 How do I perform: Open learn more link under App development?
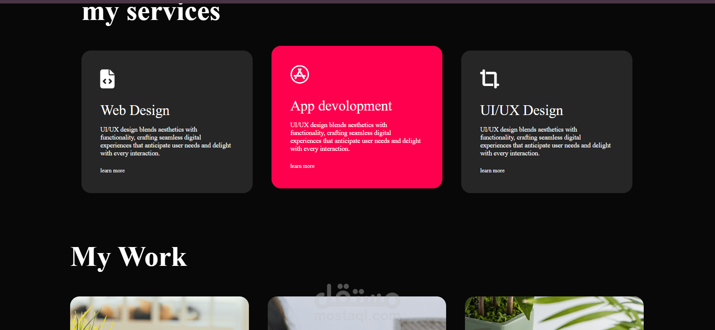(302, 166)
